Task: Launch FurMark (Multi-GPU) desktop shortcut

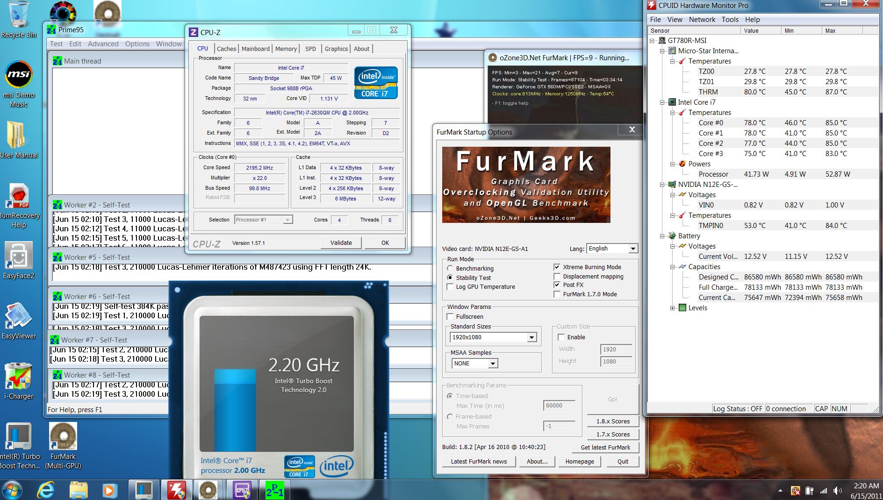Action: tap(63, 445)
